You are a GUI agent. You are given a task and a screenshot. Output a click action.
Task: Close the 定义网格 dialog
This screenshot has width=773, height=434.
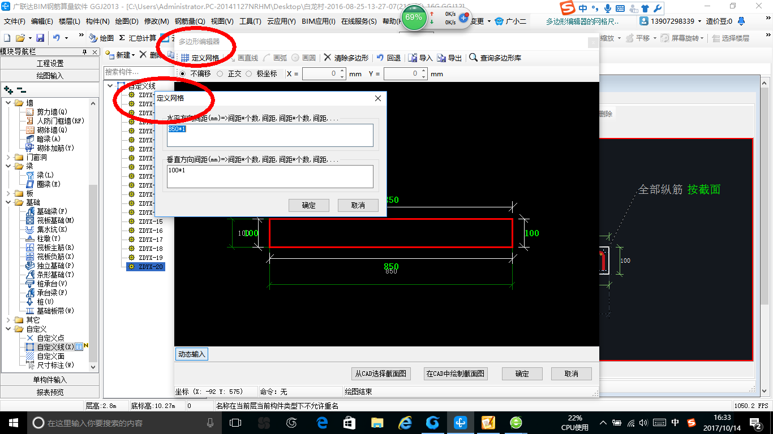378,98
